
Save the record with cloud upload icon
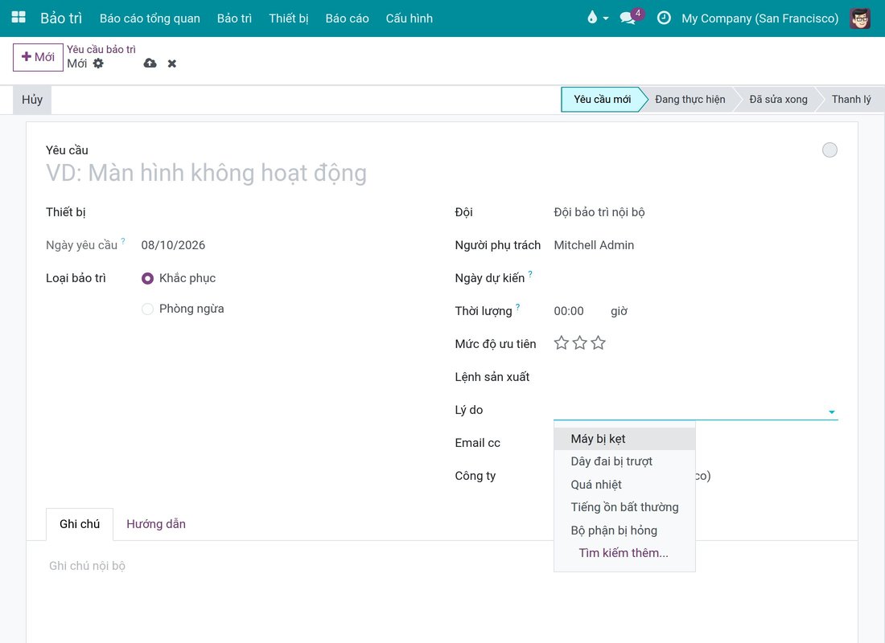[x=150, y=63]
